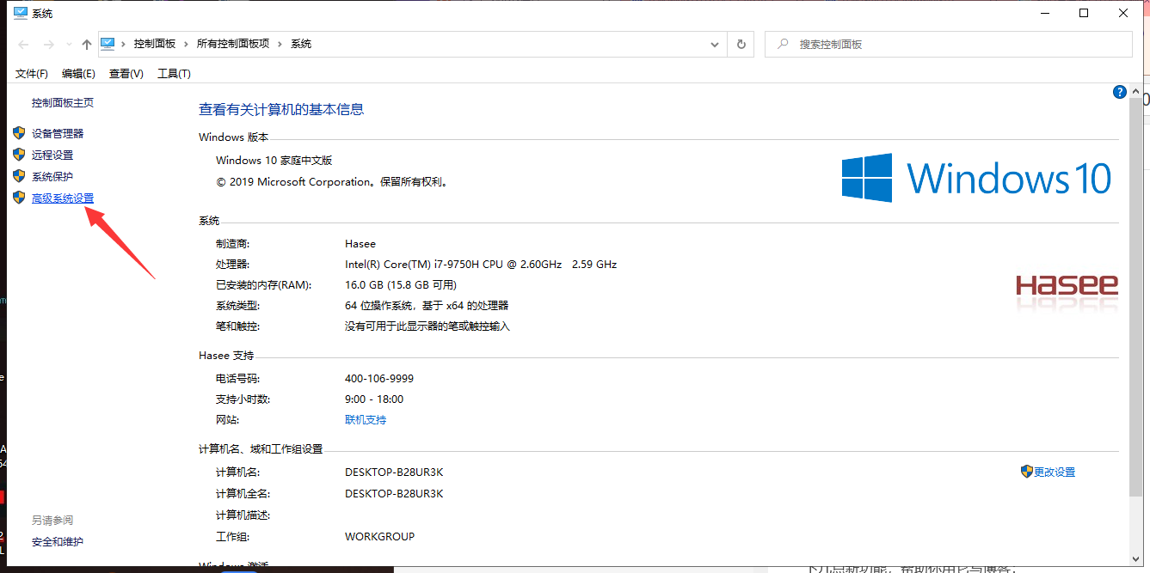Click the System window title icon
The height and width of the screenshot is (573, 1150).
[x=21, y=13]
